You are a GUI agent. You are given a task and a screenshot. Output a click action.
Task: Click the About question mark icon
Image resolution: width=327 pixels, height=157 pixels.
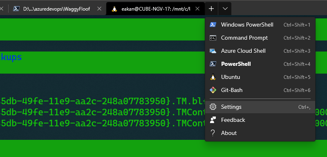click(x=213, y=133)
